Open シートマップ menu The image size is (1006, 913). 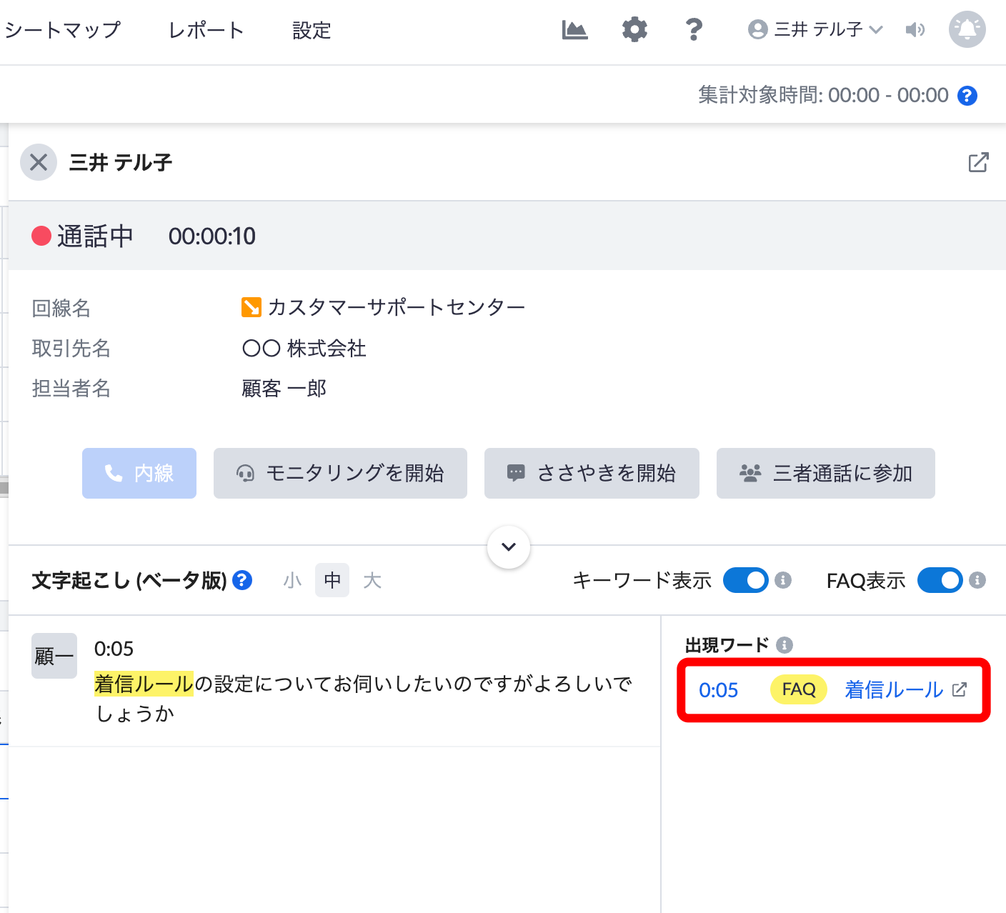(x=63, y=30)
